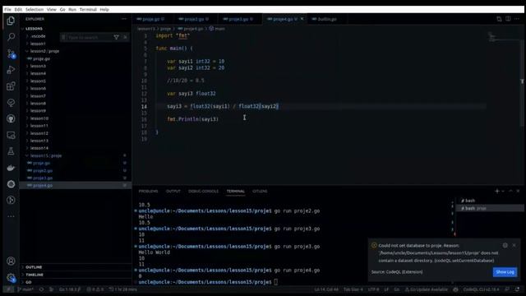Open editor more actions ellipsis
This screenshot has width=526, height=296.
coord(517,19)
